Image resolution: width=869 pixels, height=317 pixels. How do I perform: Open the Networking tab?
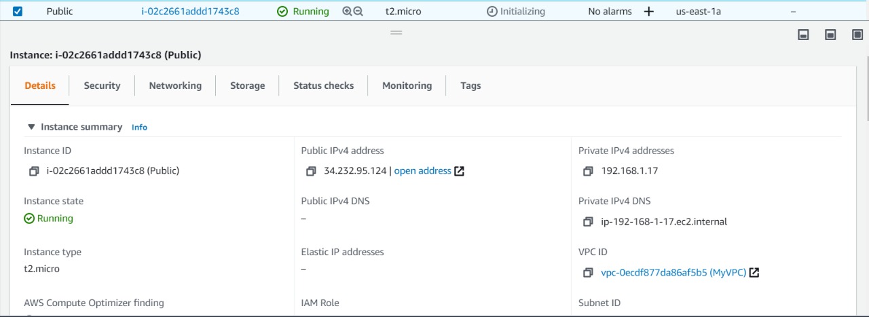tap(175, 86)
